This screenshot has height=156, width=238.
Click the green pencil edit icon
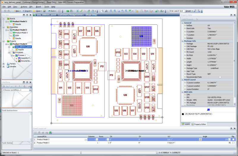point(81,11)
